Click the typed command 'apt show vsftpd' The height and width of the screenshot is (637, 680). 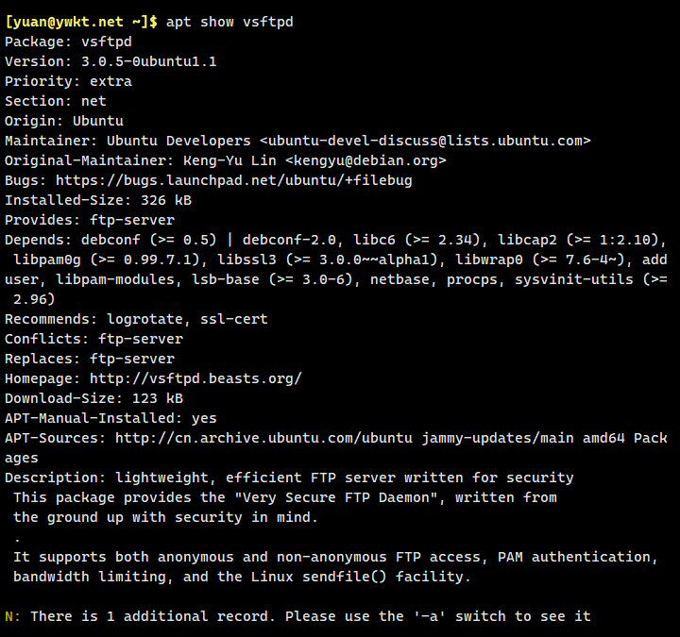pyautogui.click(x=229, y=22)
